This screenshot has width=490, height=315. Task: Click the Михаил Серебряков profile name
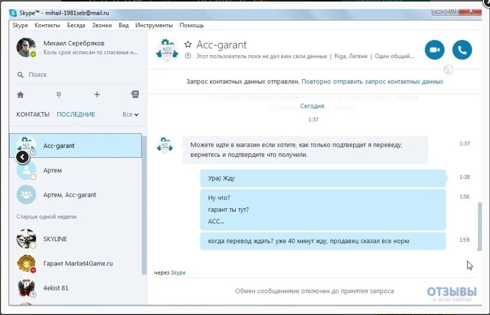point(74,43)
